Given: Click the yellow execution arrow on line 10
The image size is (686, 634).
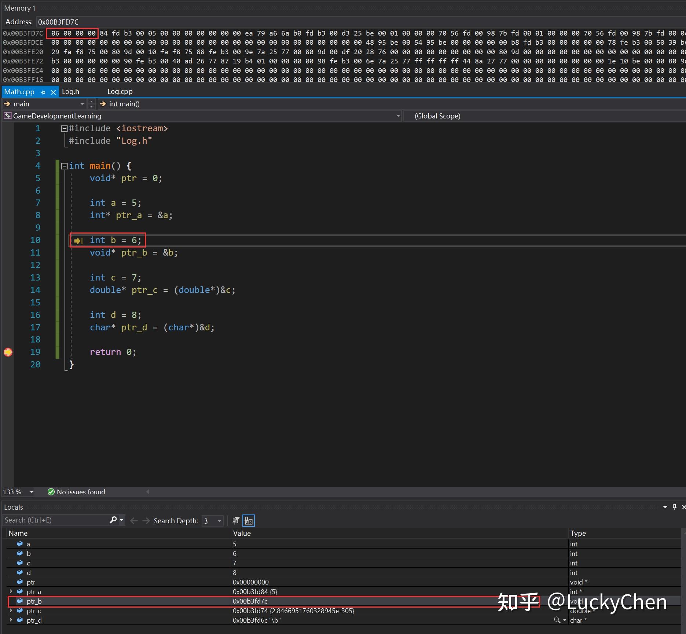Looking at the screenshot, I should [78, 241].
